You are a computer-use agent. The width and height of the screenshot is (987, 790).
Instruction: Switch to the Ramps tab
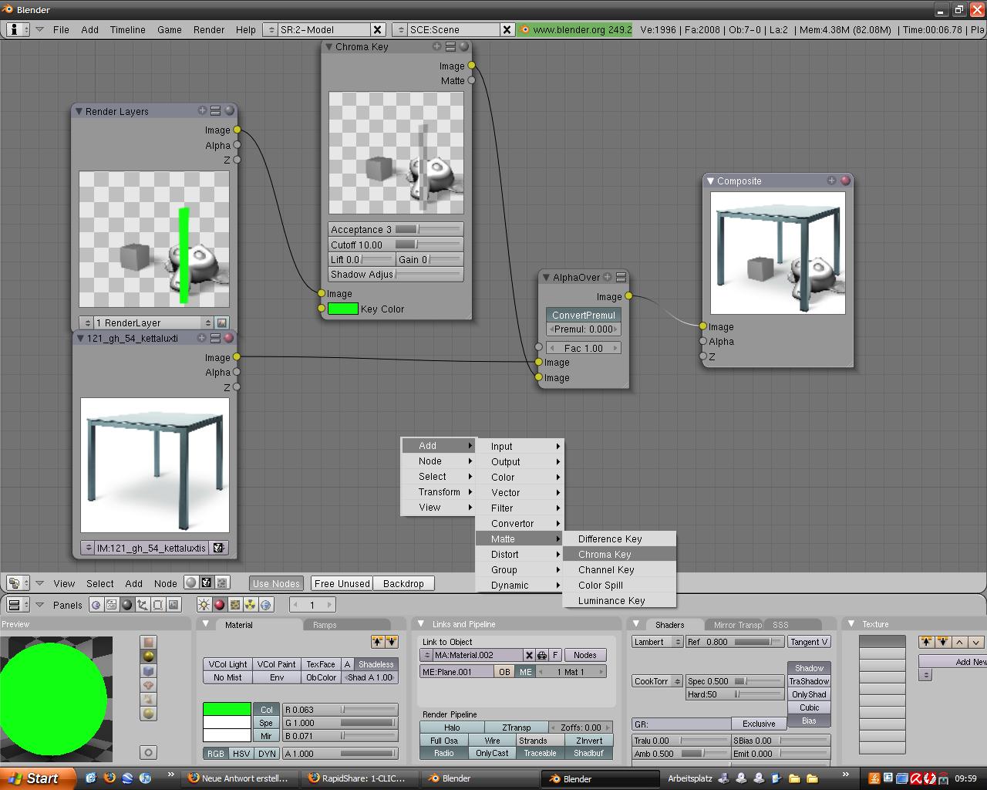click(x=325, y=625)
